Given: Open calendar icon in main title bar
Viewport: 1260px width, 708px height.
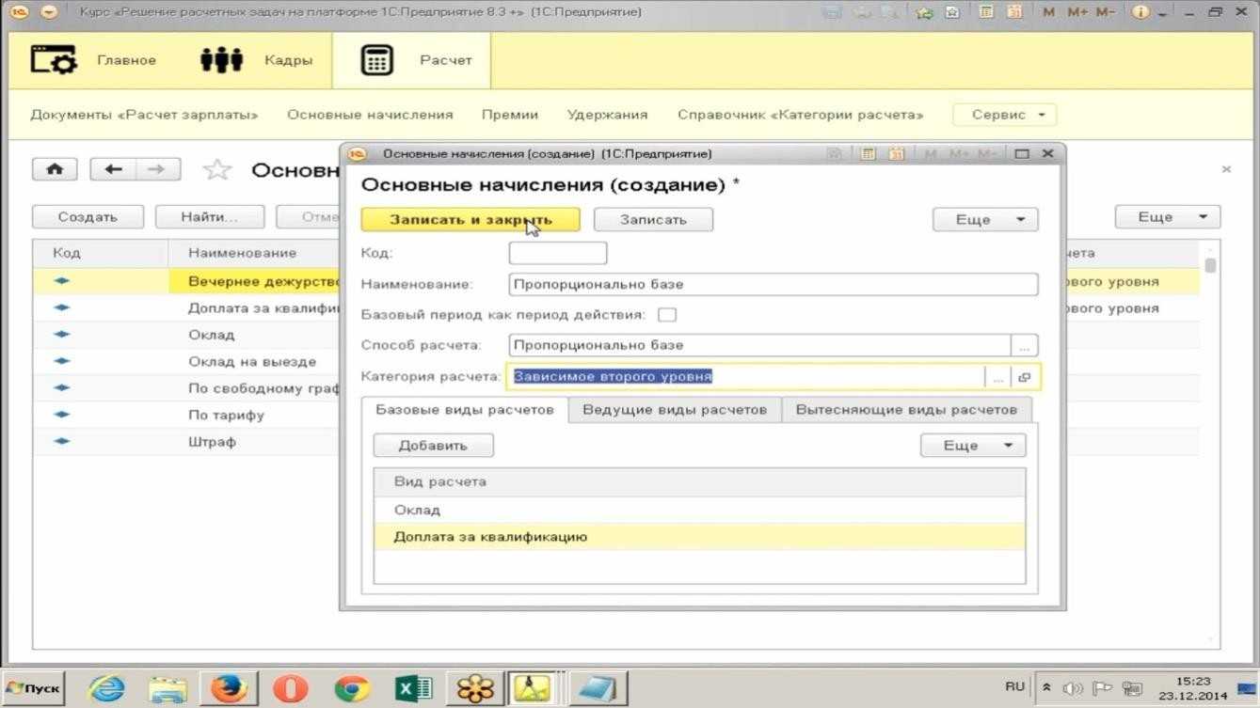Looking at the screenshot, I should click(x=1013, y=12).
